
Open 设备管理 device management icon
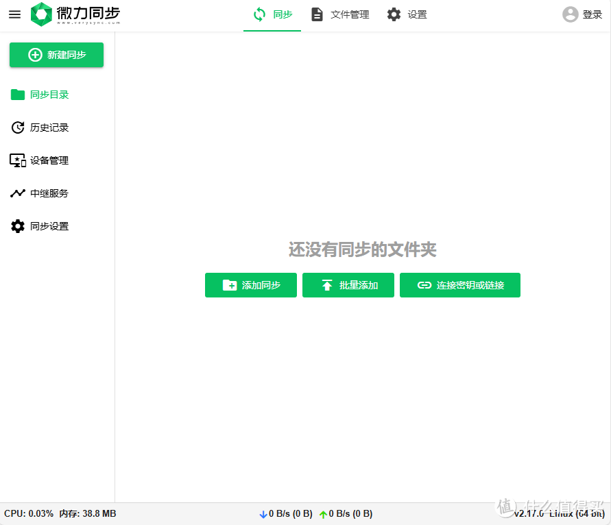(x=18, y=160)
